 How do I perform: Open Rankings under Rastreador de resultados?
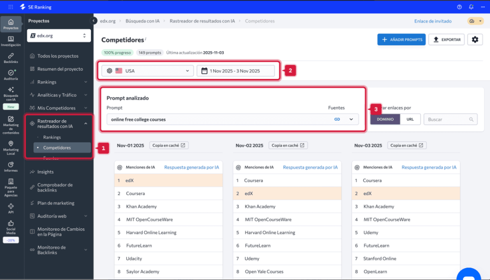(x=52, y=137)
